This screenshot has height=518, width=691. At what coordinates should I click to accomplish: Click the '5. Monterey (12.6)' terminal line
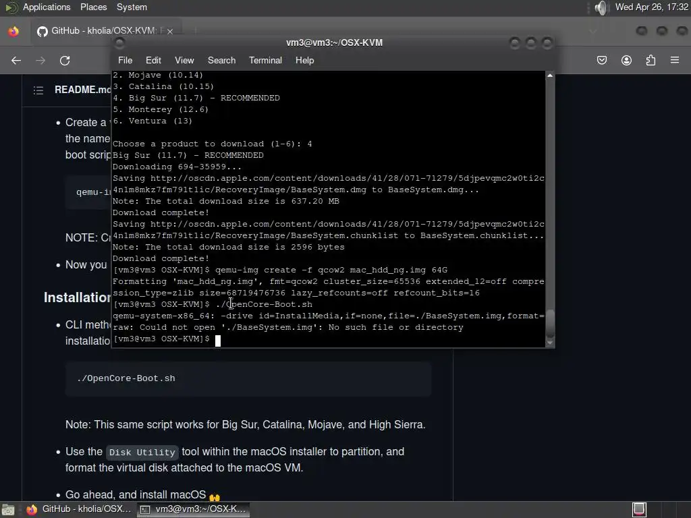point(161,110)
